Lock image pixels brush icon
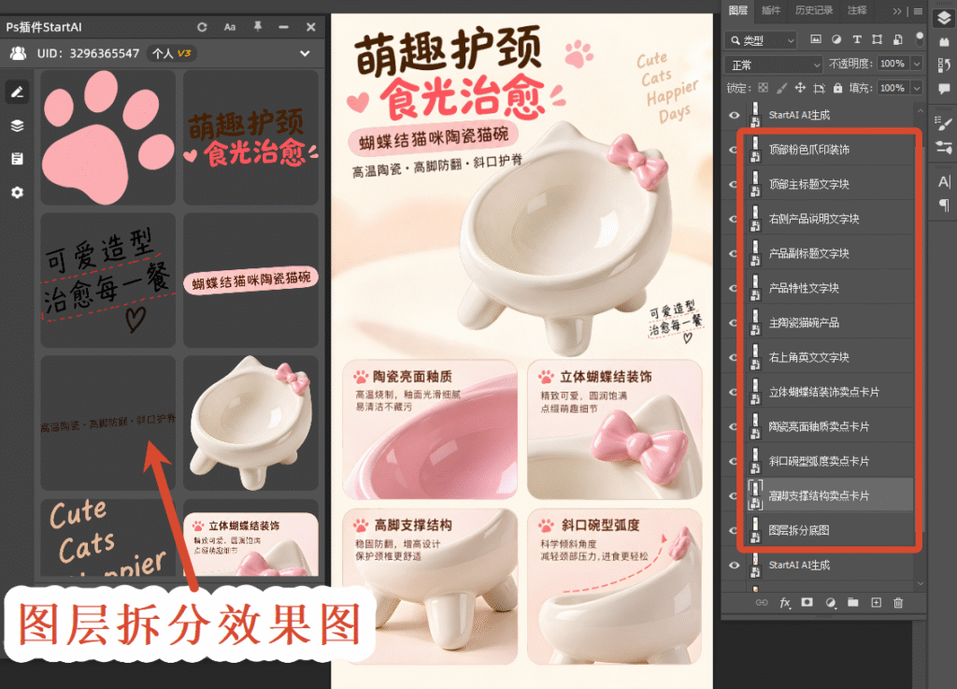Image resolution: width=957 pixels, height=689 pixels. click(781, 88)
